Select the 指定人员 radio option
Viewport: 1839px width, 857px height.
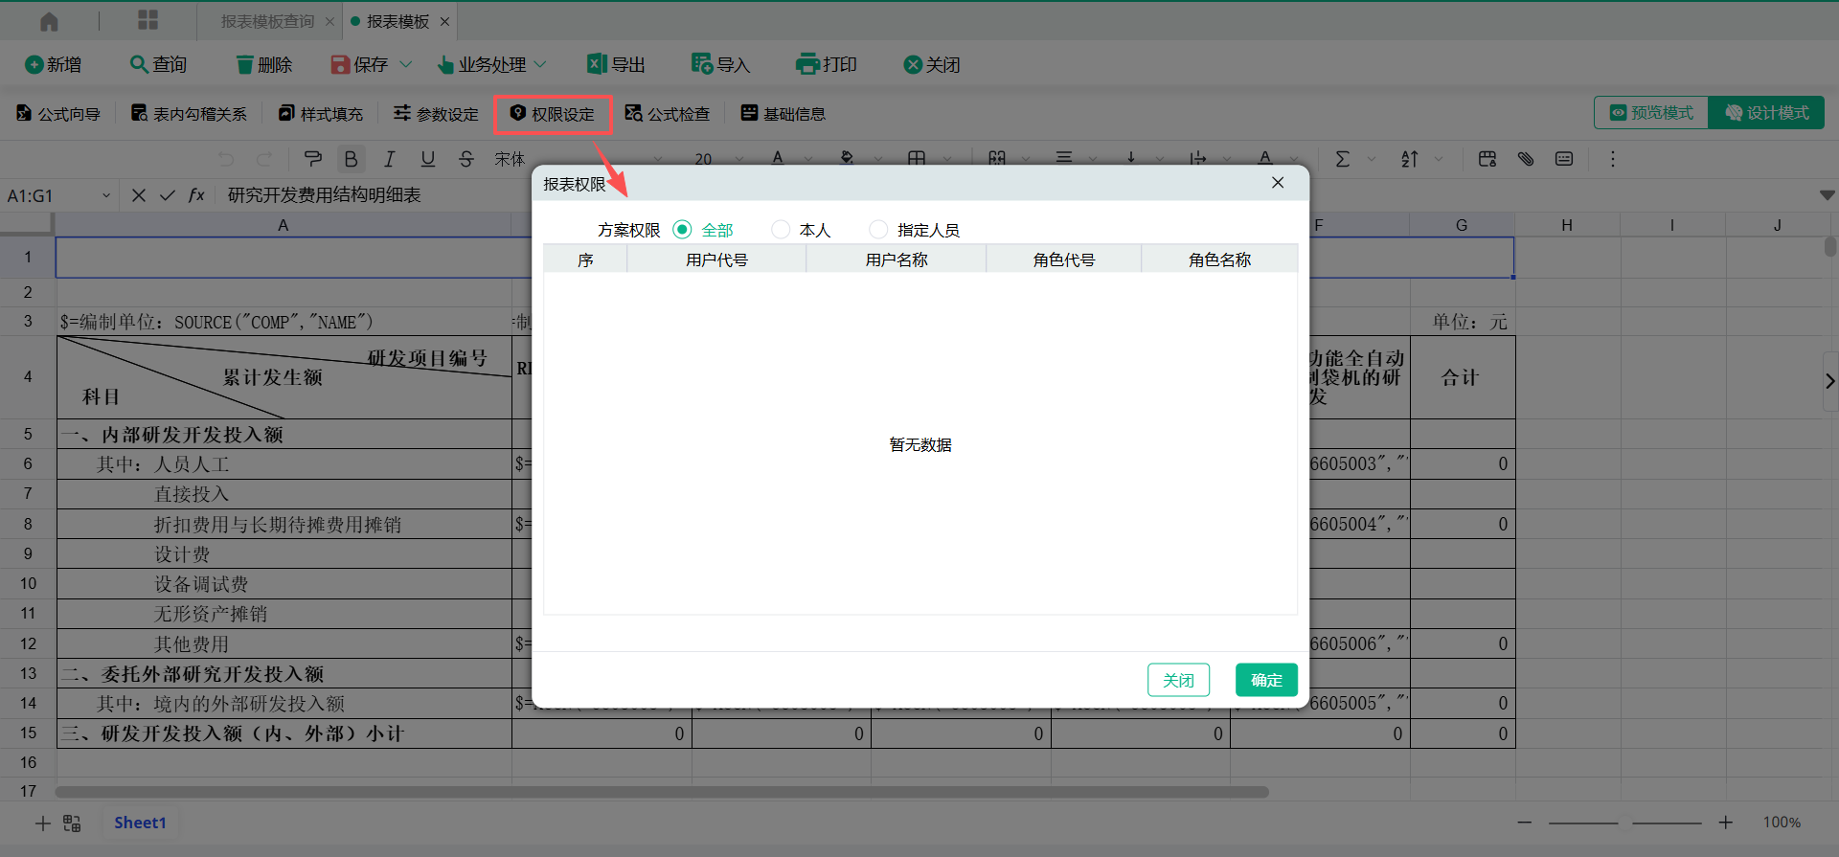[878, 230]
